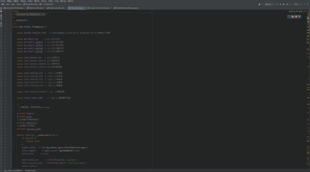
Task: Close the currently active editor tab
Action: (x=84, y=8)
